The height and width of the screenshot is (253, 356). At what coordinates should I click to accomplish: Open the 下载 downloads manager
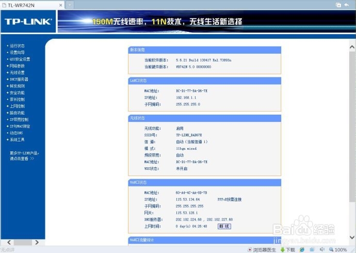[x=288, y=250]
